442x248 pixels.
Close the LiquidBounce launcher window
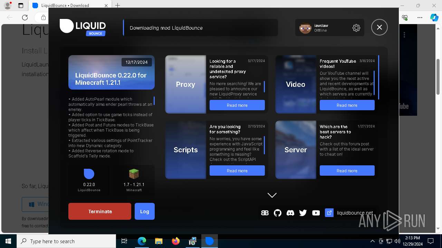point(379,28)
